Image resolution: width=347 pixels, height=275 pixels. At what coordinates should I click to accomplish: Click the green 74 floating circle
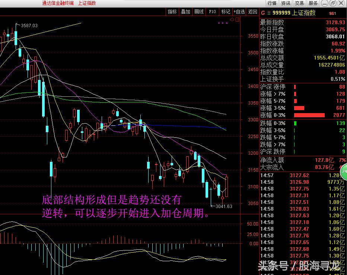(344, 172)
